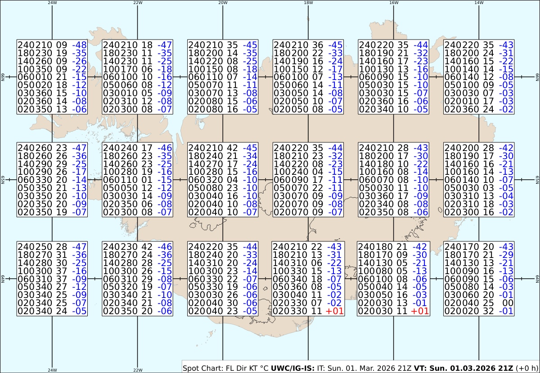Select the entry '060310 29 -08'
Viewport: 540px width, 373px height.
pos(137,279)
